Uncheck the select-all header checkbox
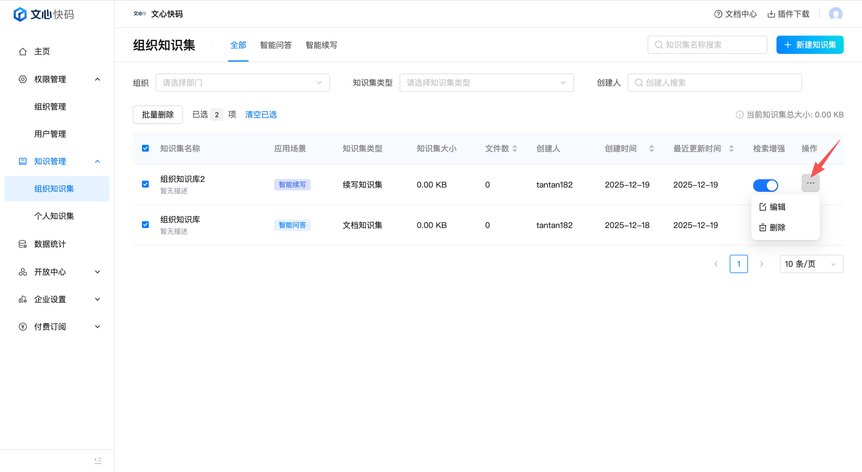The image size is (862, 472). click(145, 148)
